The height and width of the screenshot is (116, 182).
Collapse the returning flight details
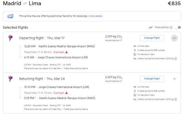tap(174, 79)
